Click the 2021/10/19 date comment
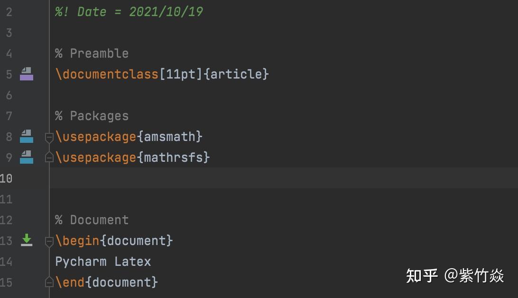 (x=165, y=12)
